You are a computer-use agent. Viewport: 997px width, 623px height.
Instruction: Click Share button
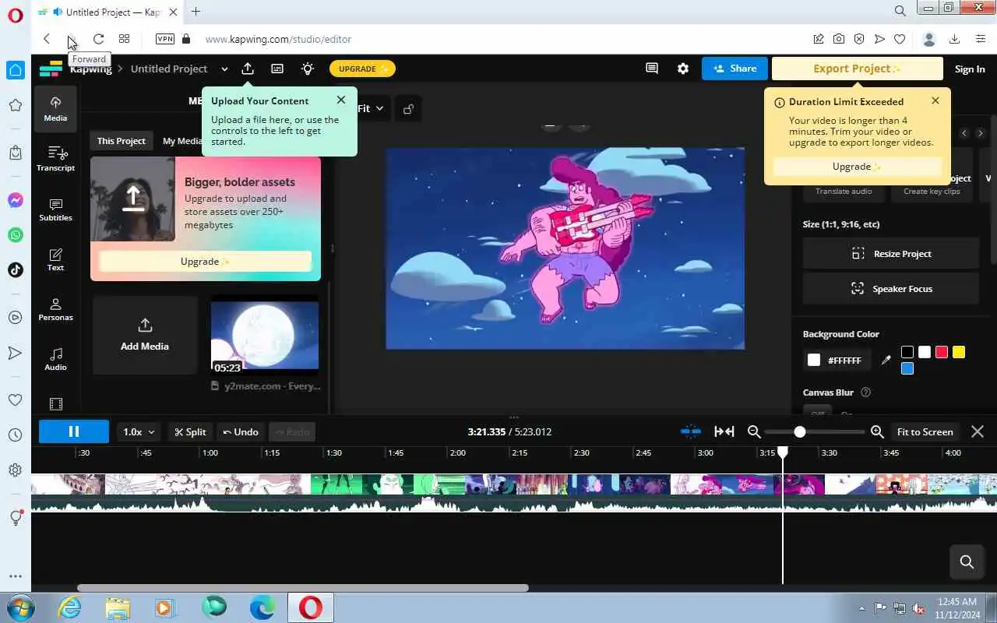click(x=735, y=69)
